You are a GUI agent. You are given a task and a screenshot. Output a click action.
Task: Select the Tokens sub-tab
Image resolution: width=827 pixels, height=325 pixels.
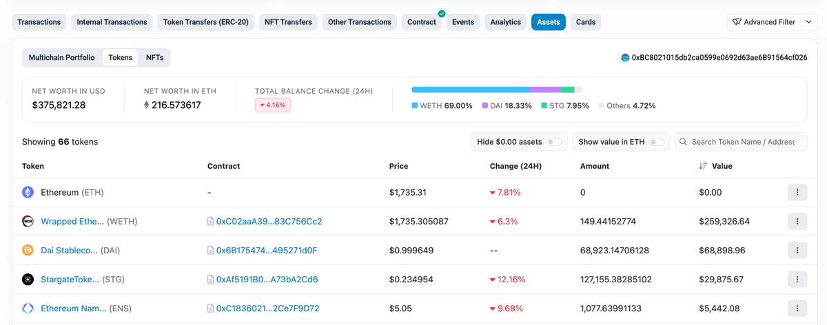coord(121,58)
